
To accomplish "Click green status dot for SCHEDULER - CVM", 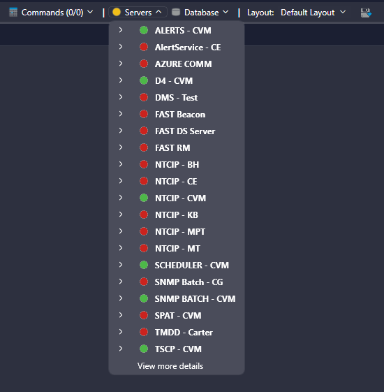I will (144, 265).
